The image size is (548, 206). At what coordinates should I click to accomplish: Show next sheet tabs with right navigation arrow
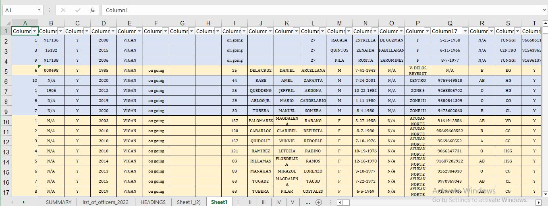coord(23,202)
